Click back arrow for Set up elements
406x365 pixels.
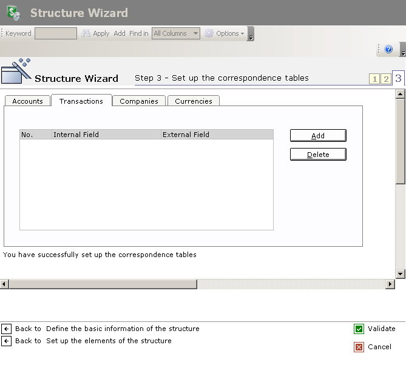[7, 341]
